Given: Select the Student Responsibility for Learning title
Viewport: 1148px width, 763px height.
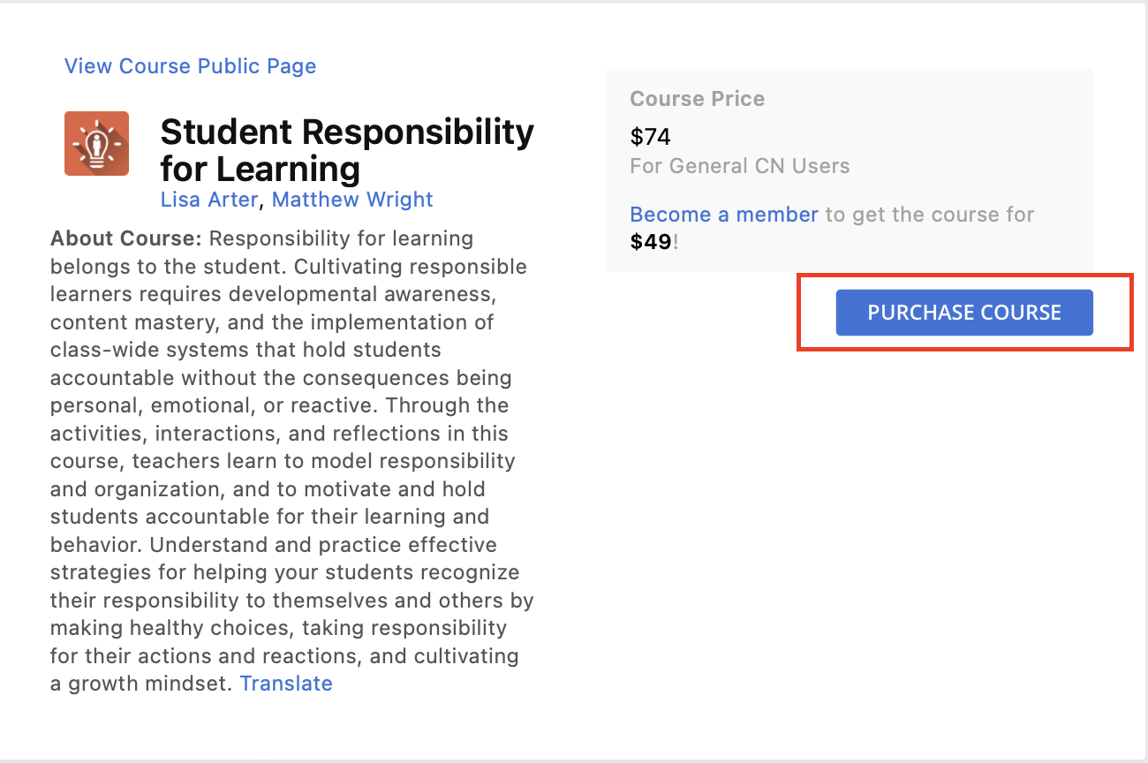Looking at the screenshot, I should click(347, 149).
